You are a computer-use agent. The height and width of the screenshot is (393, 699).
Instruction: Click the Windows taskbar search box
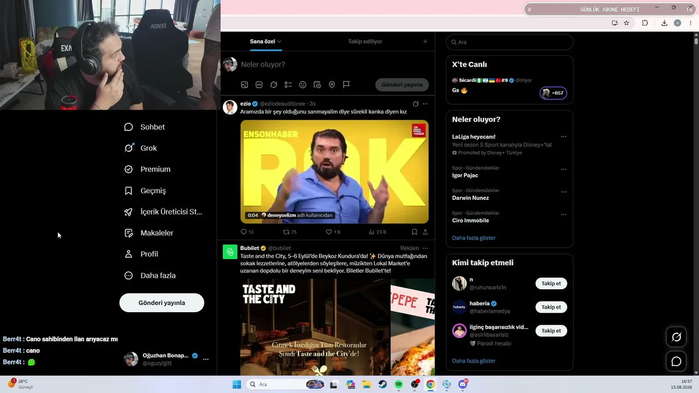tap(286, 384)
